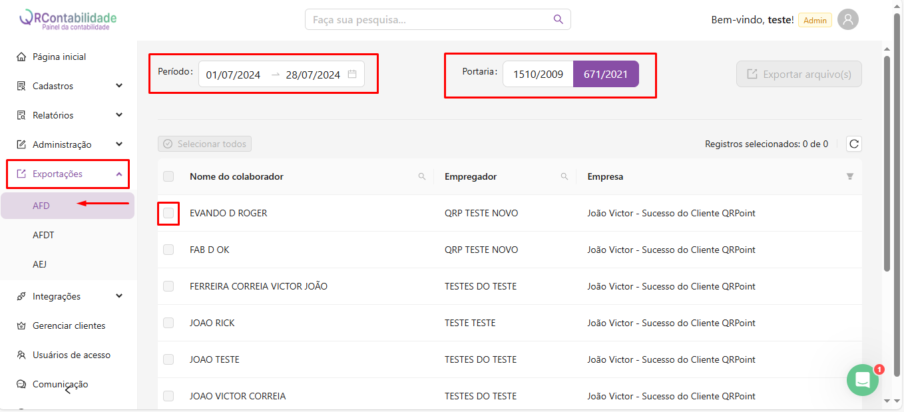904x412 pixels.
Task: Click search icon in Nome do colaborador column
Action: pyautogui.click(x=421, y=176)
